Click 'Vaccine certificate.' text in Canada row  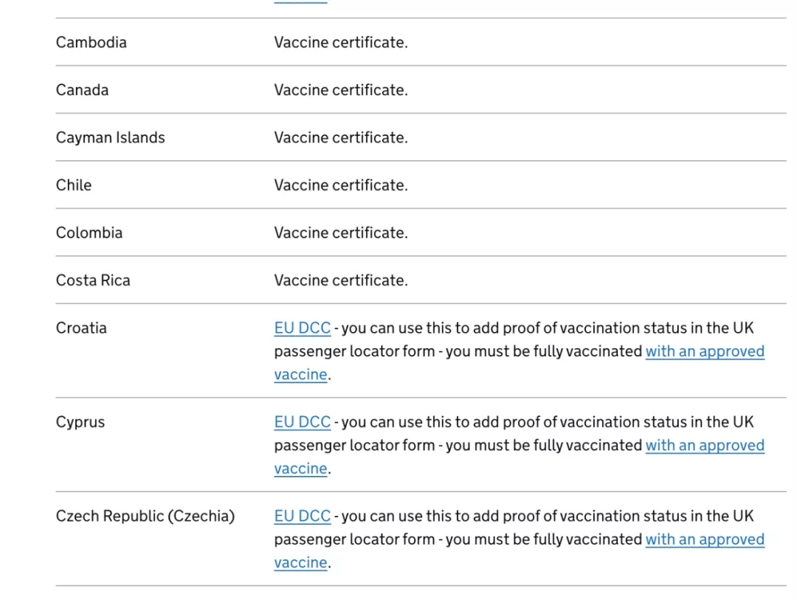[340, 90]
